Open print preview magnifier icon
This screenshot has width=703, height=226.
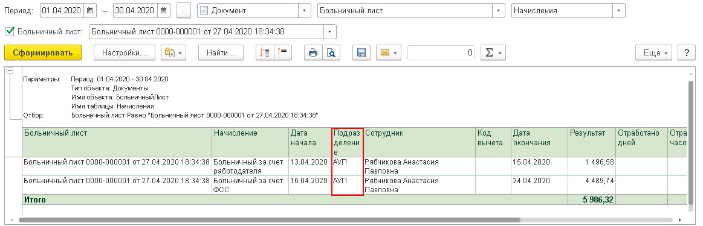point(331,52)
